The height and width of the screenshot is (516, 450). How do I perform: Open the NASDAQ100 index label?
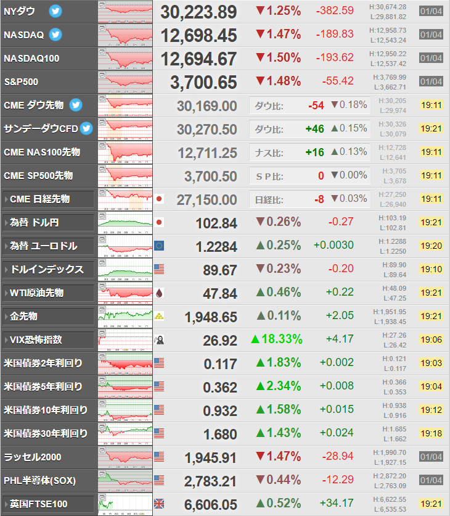click(x=31, y=58)
